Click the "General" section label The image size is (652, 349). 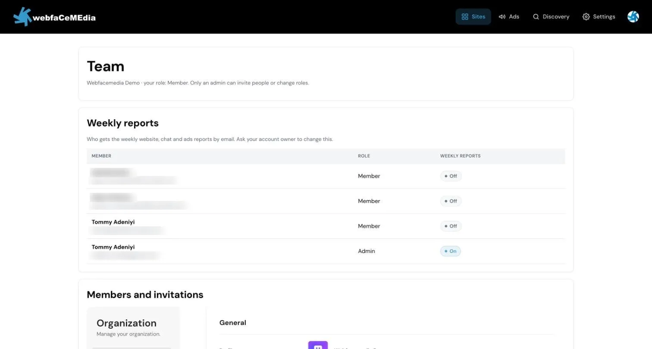tap(233, 323)
